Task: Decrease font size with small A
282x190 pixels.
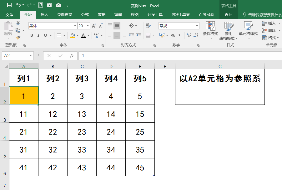Action: (101, 26)
